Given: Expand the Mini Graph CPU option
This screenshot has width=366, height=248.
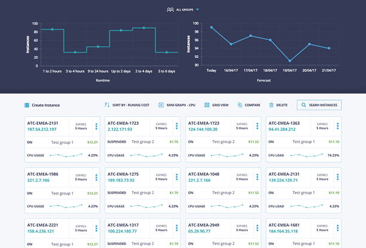Looking at the screenshot, I should click(178, 105).
